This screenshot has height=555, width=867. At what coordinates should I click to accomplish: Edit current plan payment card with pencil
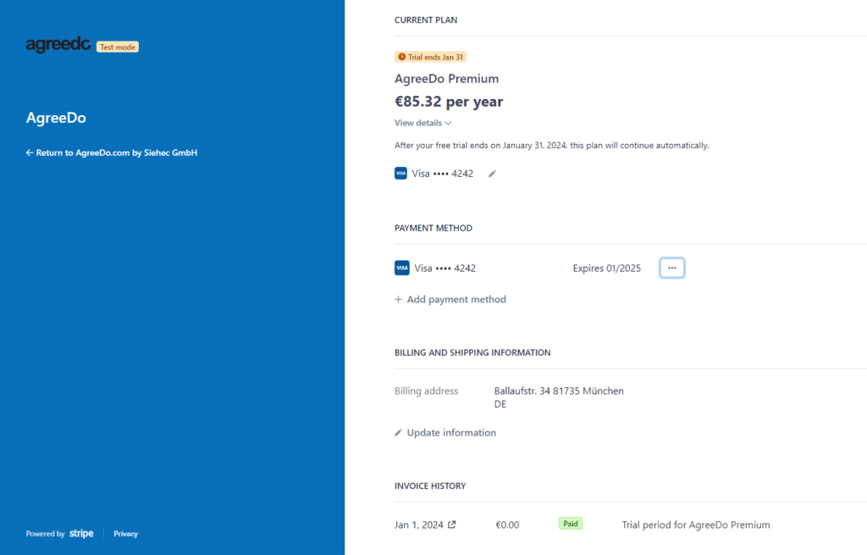click(492, 174)
